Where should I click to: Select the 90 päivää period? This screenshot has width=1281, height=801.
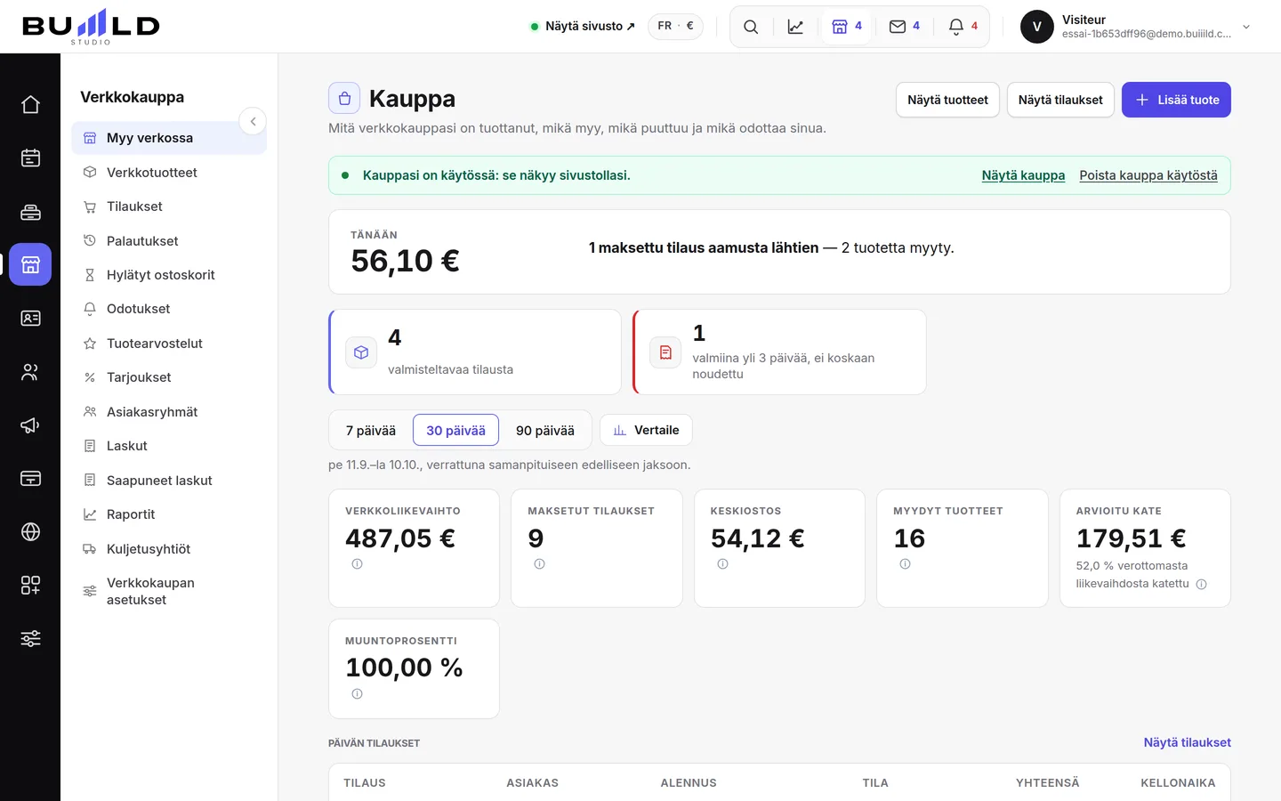(545, 430)
